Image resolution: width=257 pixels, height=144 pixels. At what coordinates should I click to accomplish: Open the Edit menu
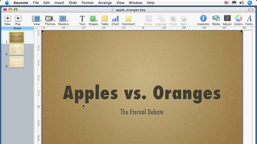tap(46, 3)
